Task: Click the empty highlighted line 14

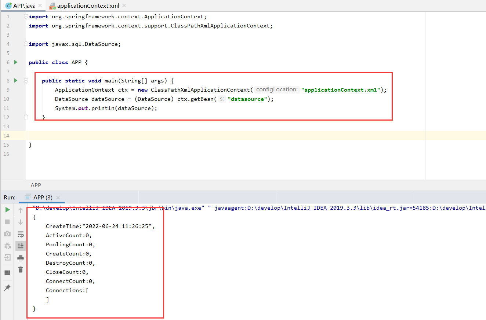Action: point(256,136)
